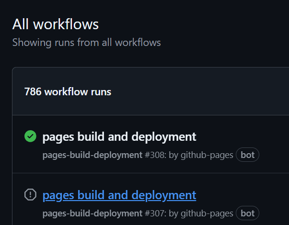Click the bot badge on run #307
This screenshot has height=225, width=289.
247,213
